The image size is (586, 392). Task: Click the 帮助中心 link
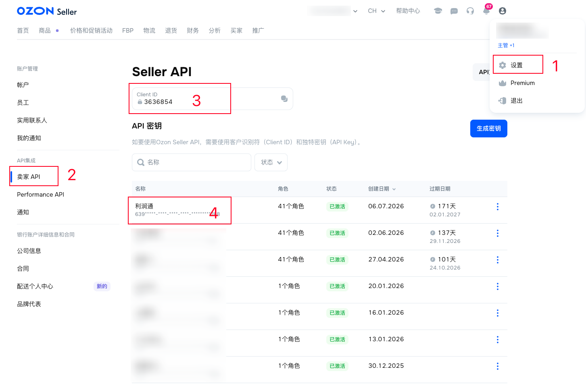click(x=408, y=11)
